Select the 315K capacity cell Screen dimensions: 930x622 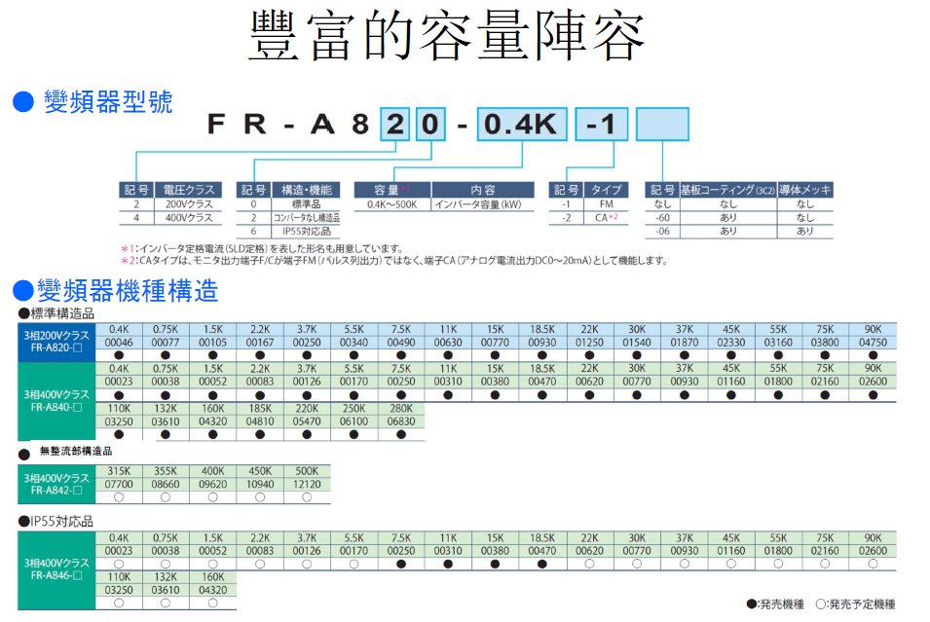pos(119,471)
